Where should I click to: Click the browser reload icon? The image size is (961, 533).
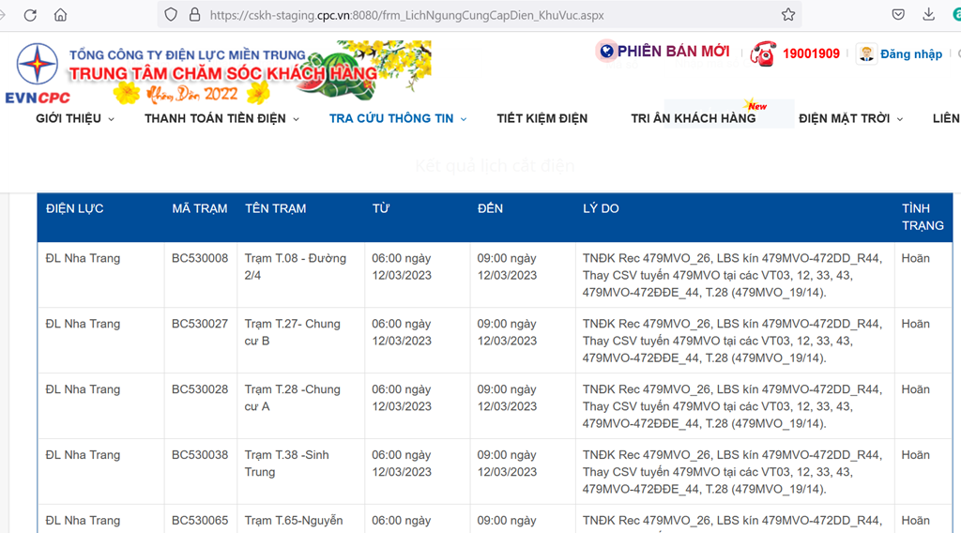coord(30,15)
